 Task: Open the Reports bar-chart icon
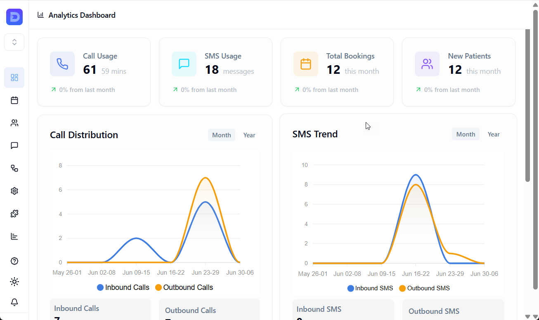[x=14, y=236]
